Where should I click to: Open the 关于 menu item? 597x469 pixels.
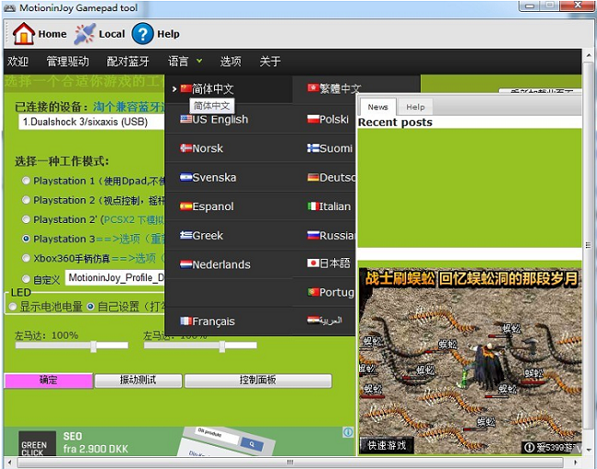click(270, 61)
